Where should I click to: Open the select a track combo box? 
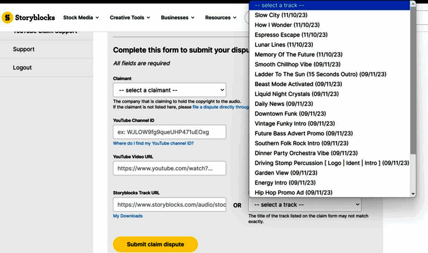point(305,205)
